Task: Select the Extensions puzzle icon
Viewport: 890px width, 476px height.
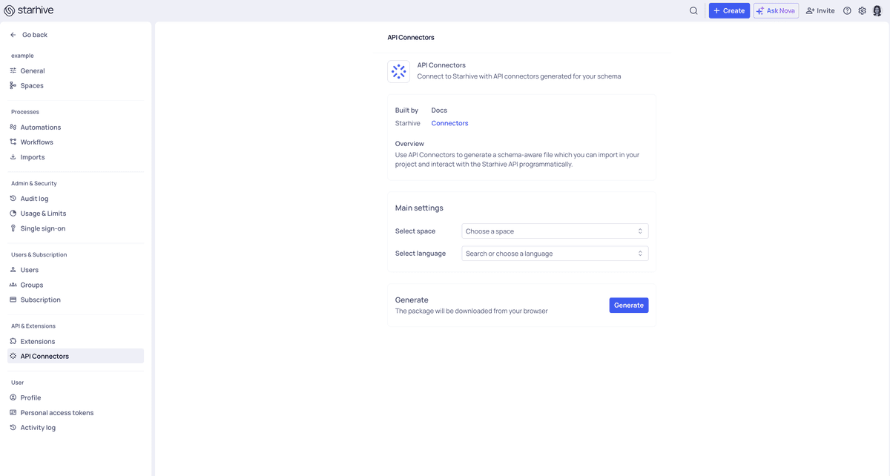Action: tap(12, 341)
